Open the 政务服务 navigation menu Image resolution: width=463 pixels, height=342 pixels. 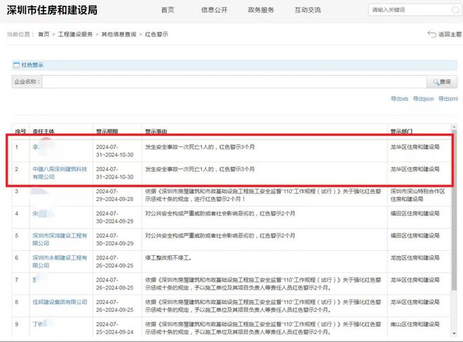[261, 10]
